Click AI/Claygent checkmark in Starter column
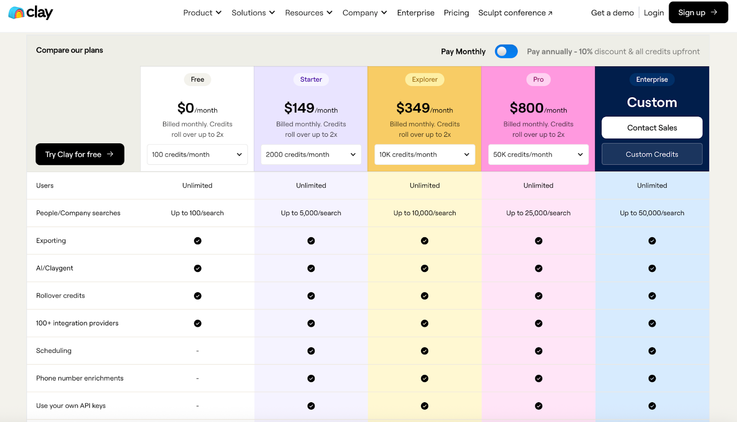This screenshot has width=737, height=422. (311, 268)
